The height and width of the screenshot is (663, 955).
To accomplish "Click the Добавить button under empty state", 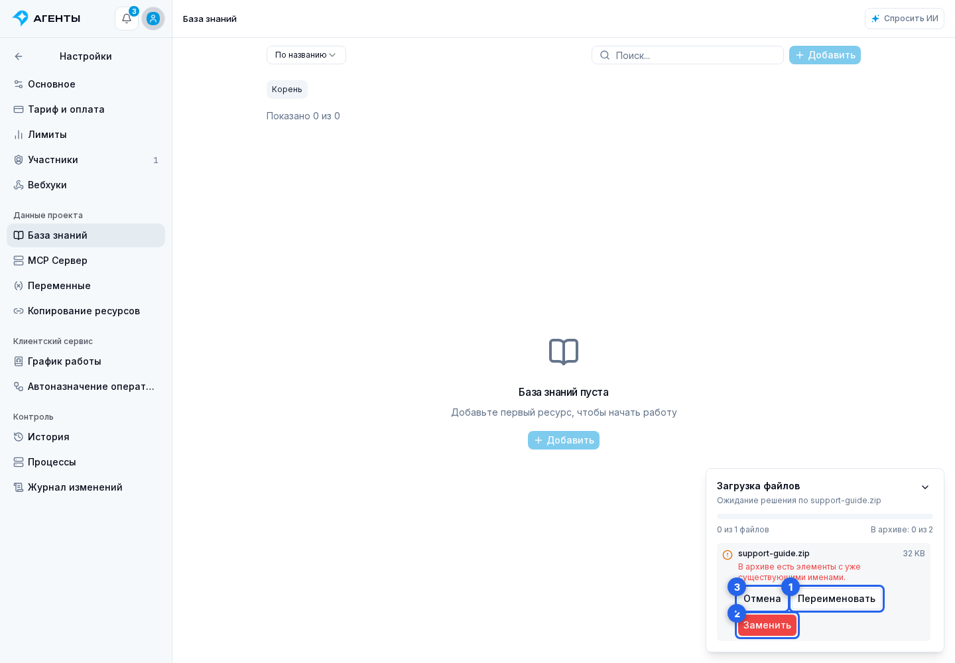I will coord(564,440).
